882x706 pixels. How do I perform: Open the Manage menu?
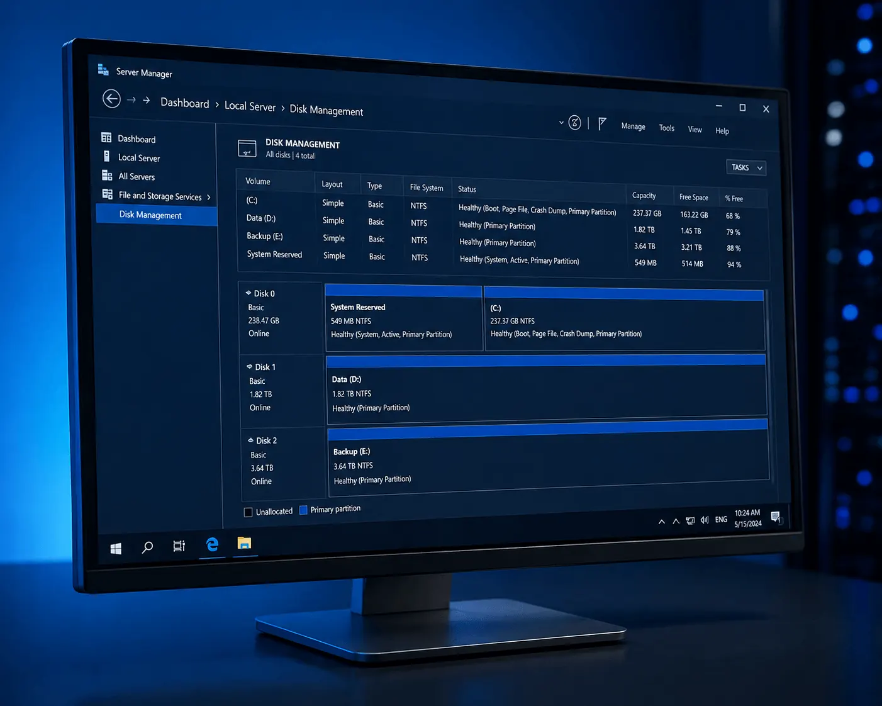click(634, 126)
